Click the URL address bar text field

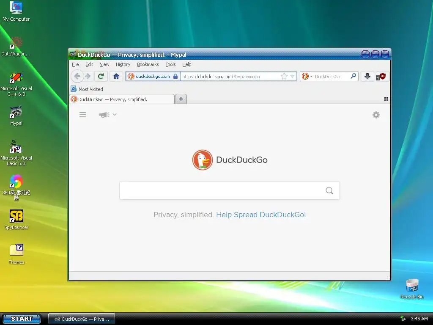click(230, 76)
